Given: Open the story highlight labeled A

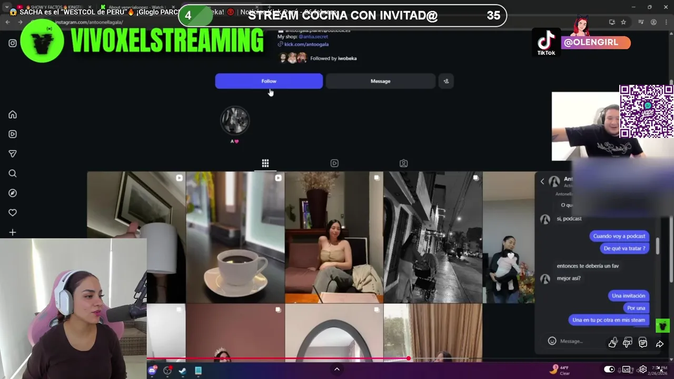Looking at the screenshot, I should (x=235, y=121).
